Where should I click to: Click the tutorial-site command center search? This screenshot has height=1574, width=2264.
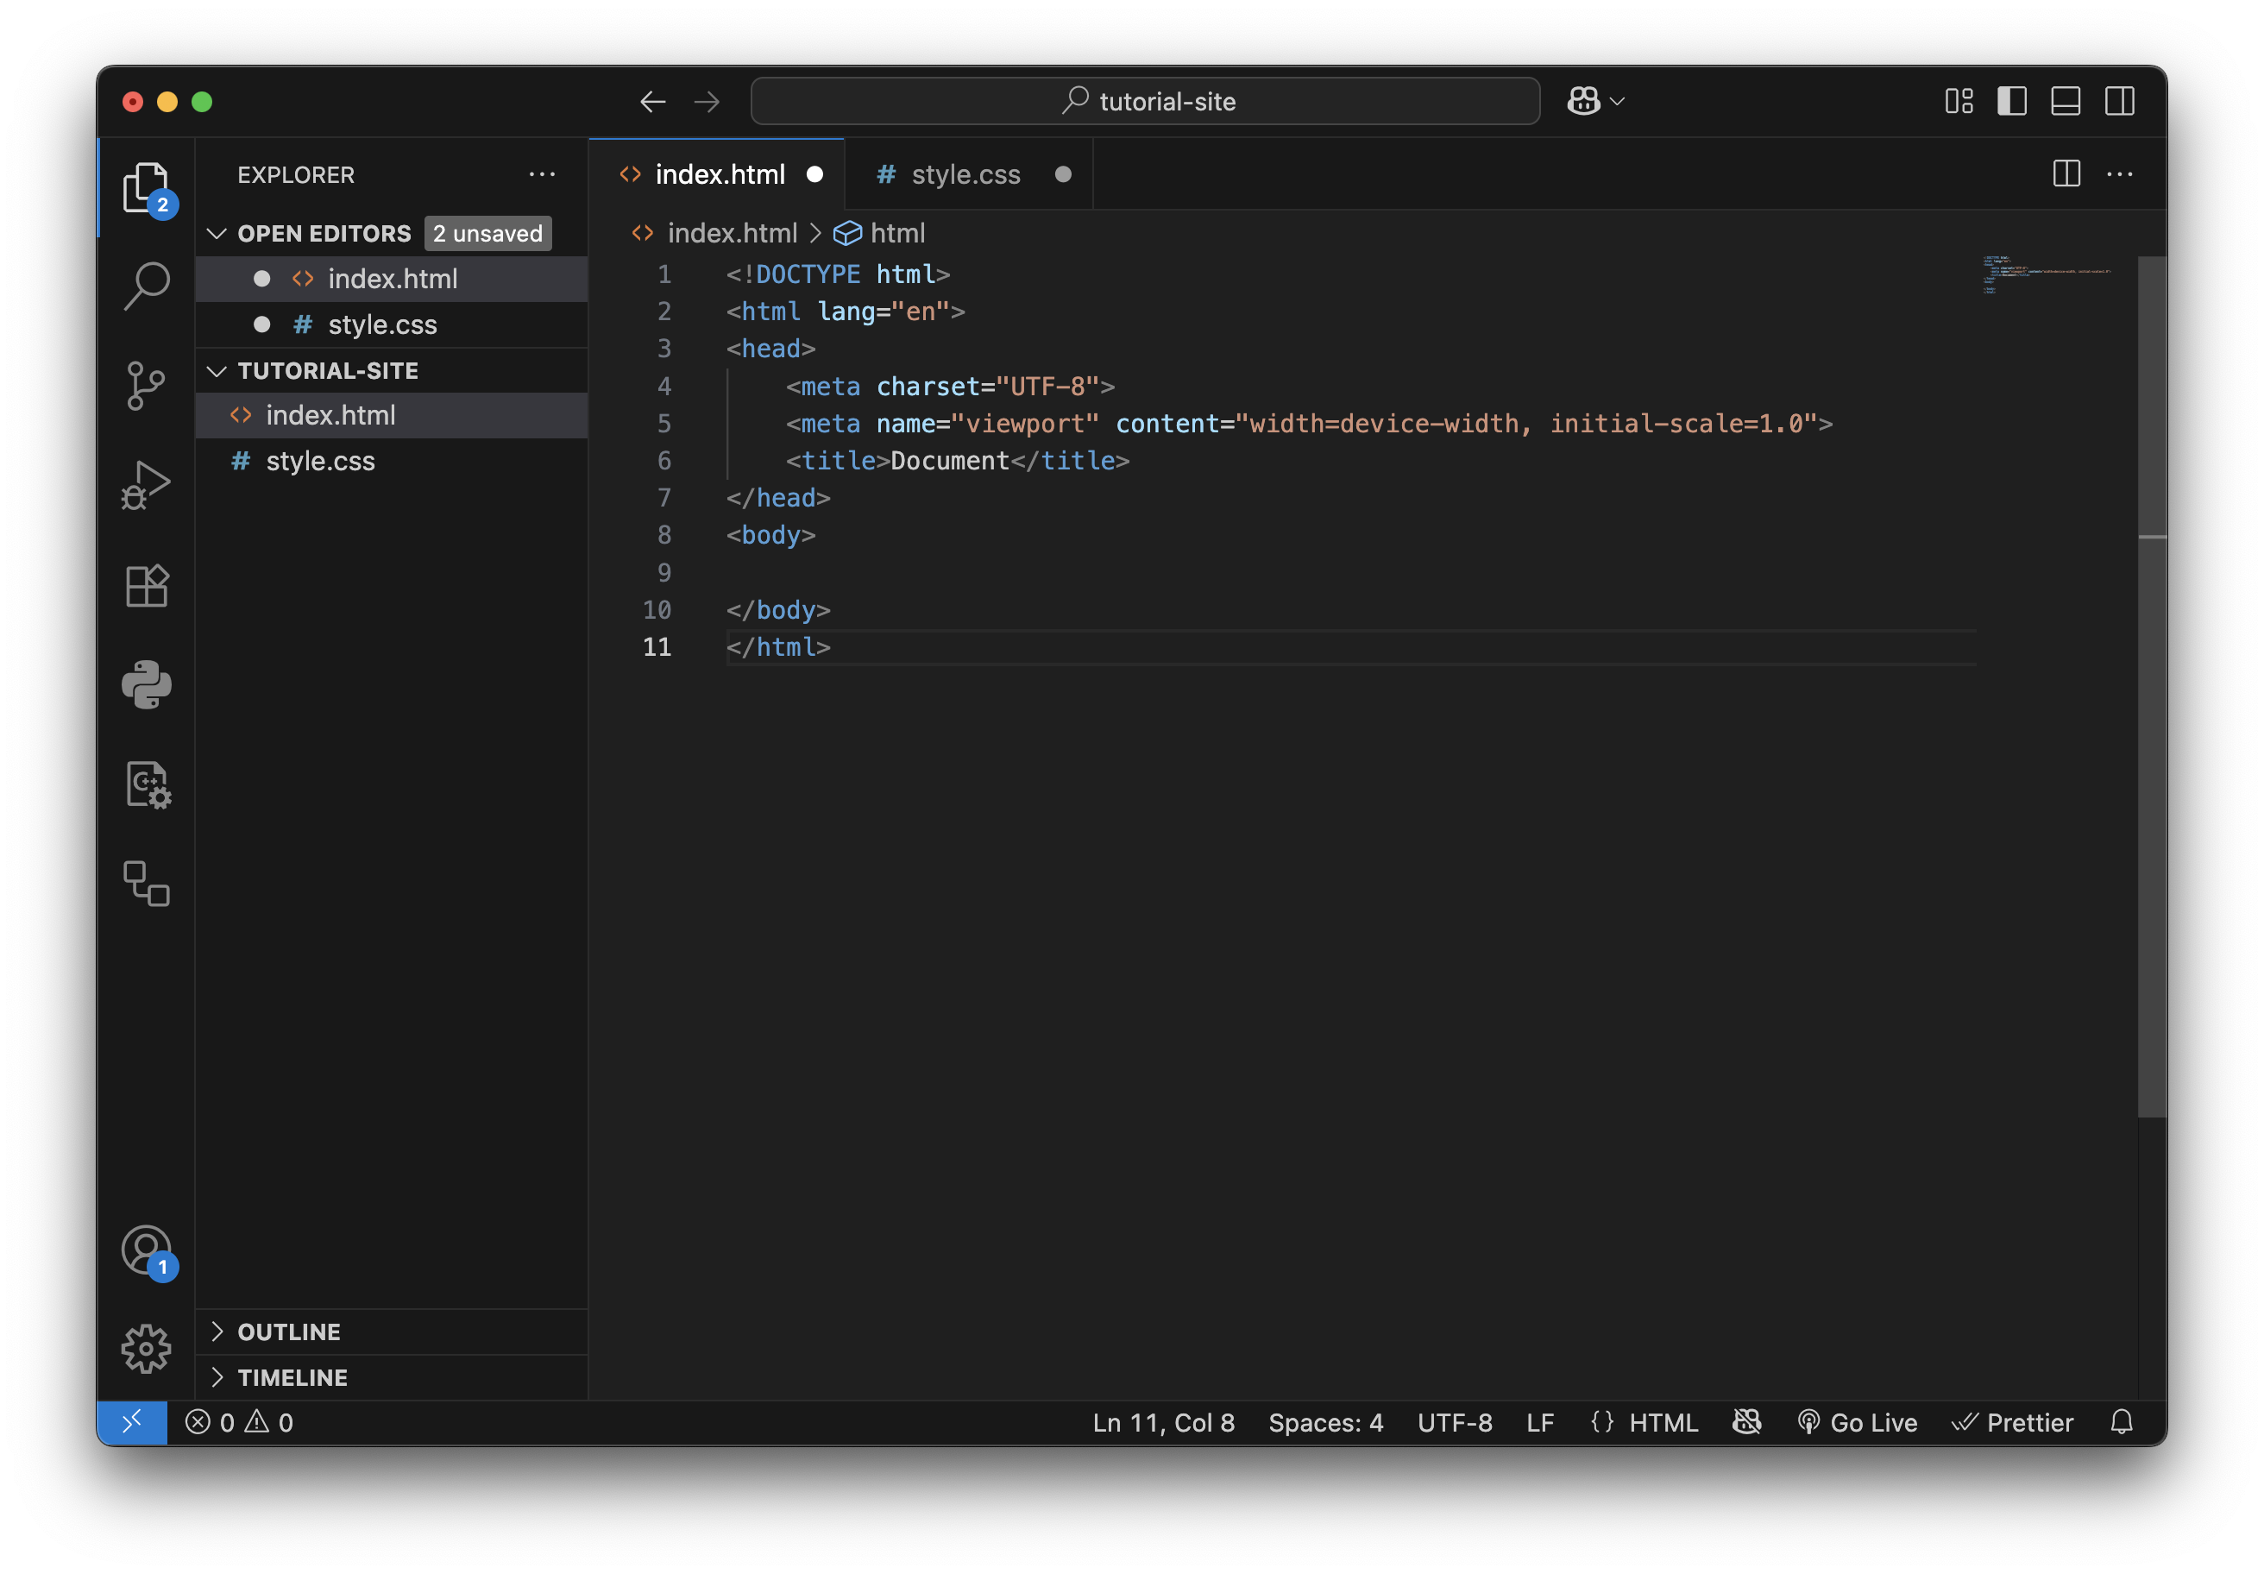[x=1145, y=101]
